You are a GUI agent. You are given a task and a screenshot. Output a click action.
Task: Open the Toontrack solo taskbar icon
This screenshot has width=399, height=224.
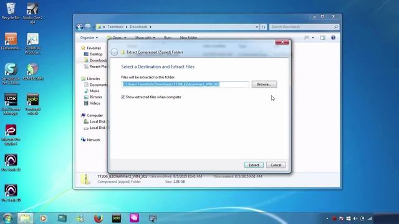click(117, 218)
